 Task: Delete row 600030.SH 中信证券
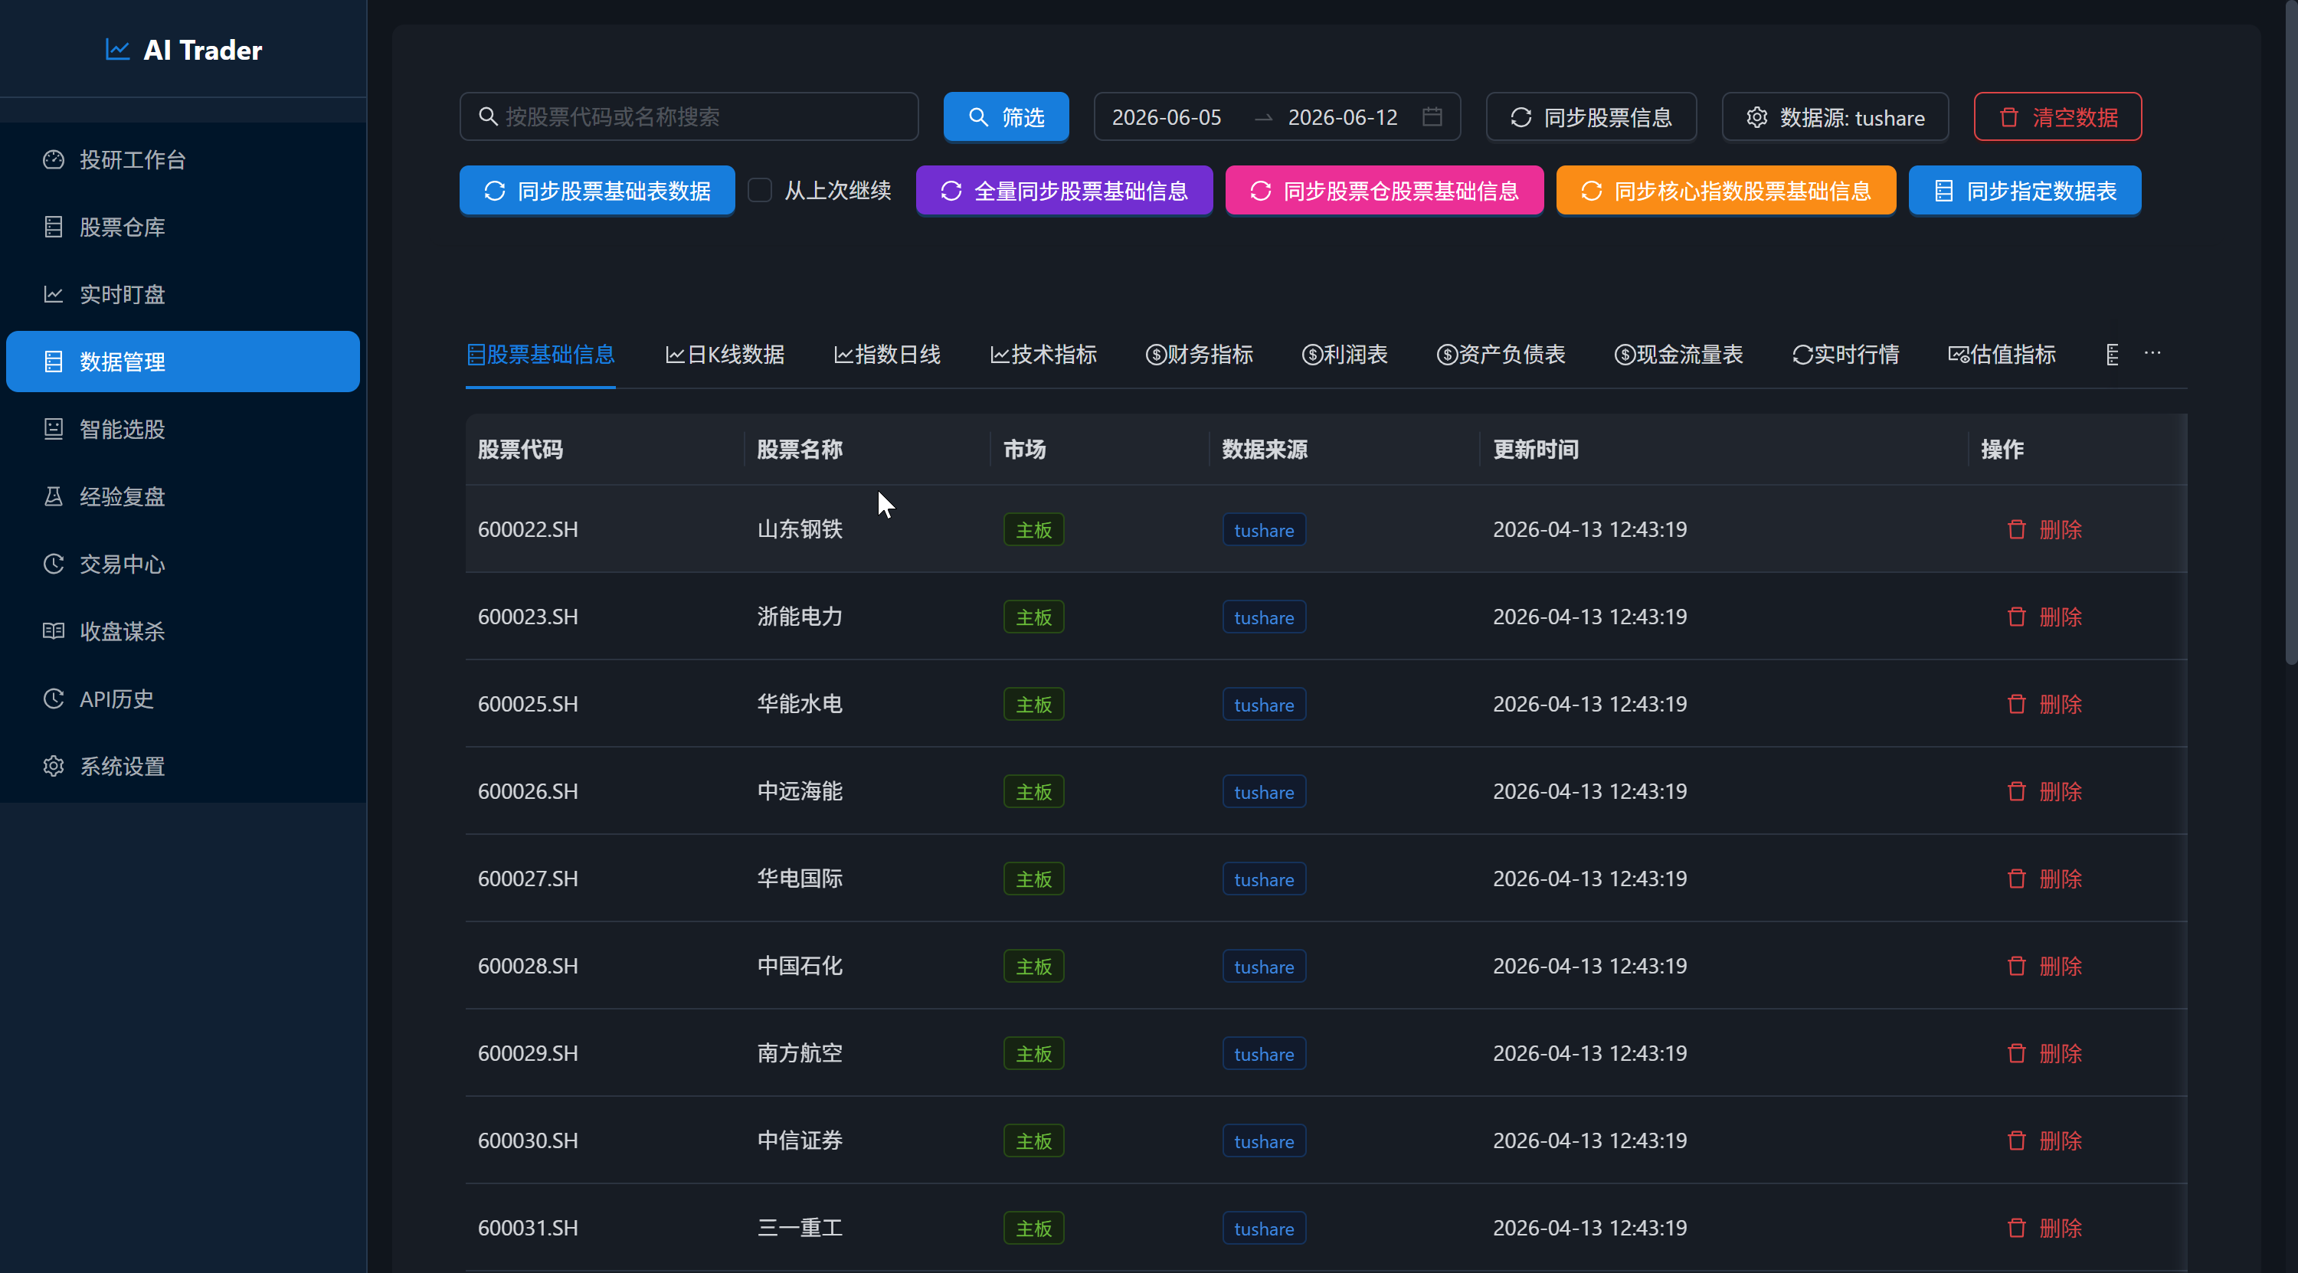pos(2044,1141)
